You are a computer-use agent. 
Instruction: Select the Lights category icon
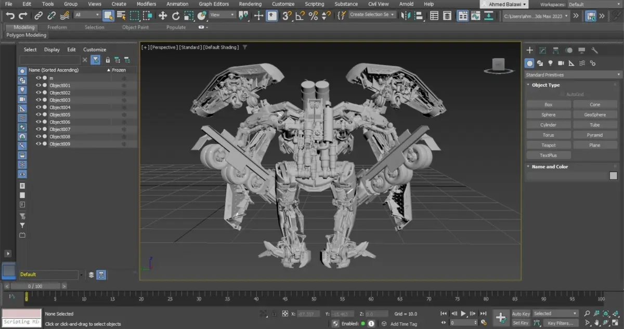550,63
